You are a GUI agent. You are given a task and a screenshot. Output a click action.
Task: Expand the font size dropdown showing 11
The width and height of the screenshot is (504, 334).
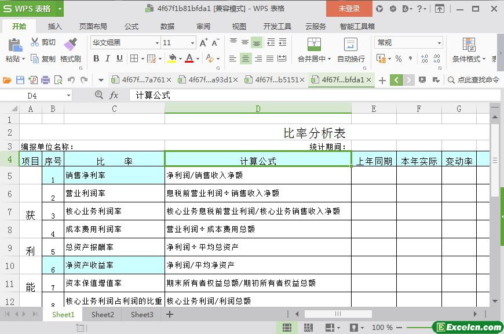click(x=192, y=43)
